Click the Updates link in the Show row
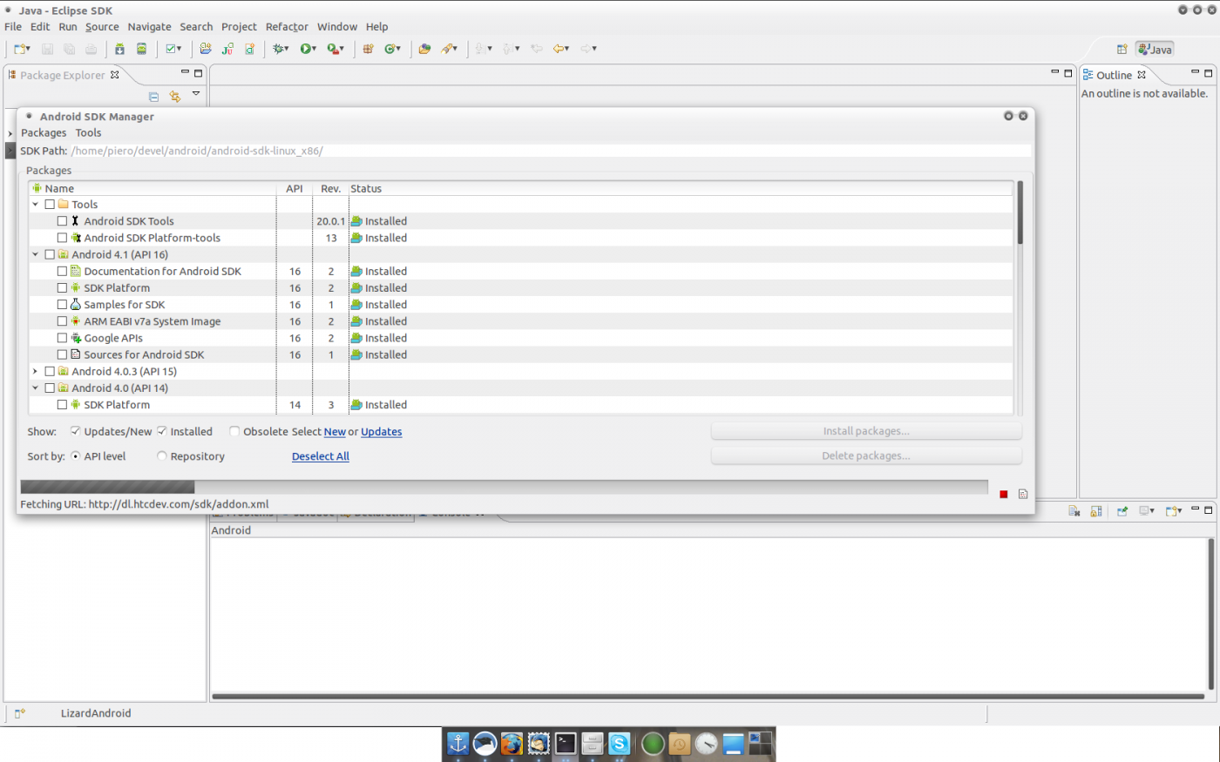1220x762 pixels. (381, 430)
